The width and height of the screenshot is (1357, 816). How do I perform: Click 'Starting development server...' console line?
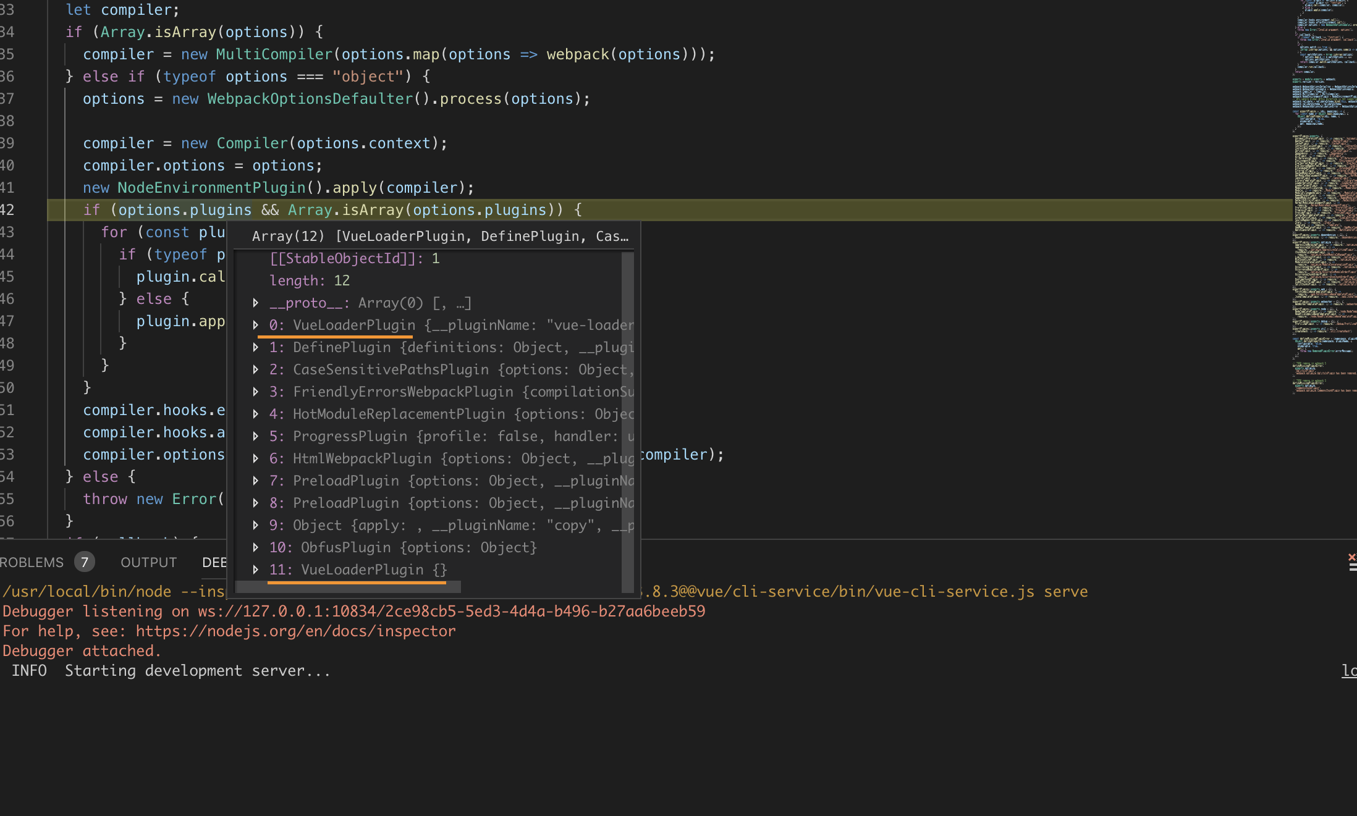tap(198, 671)
